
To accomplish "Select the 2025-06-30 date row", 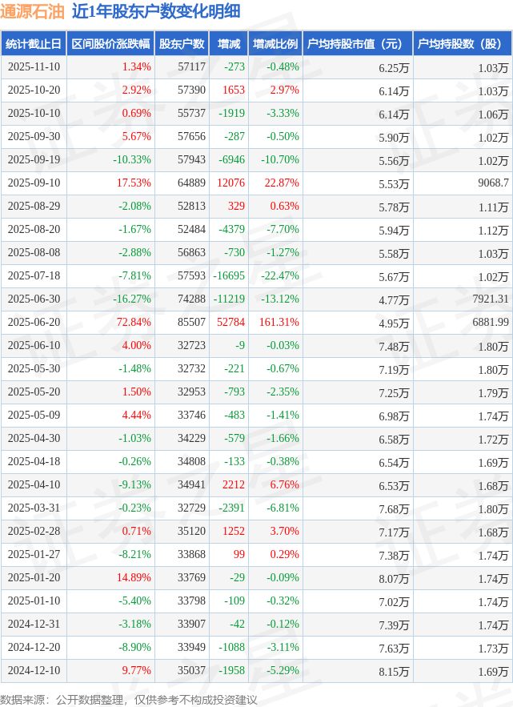I will pos(33,299).
